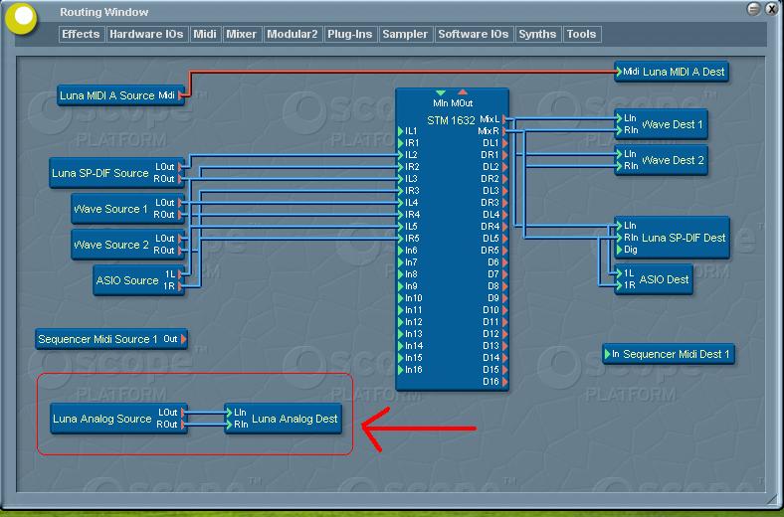Click the 1L port on ASIO Source

tap(181, 274)
